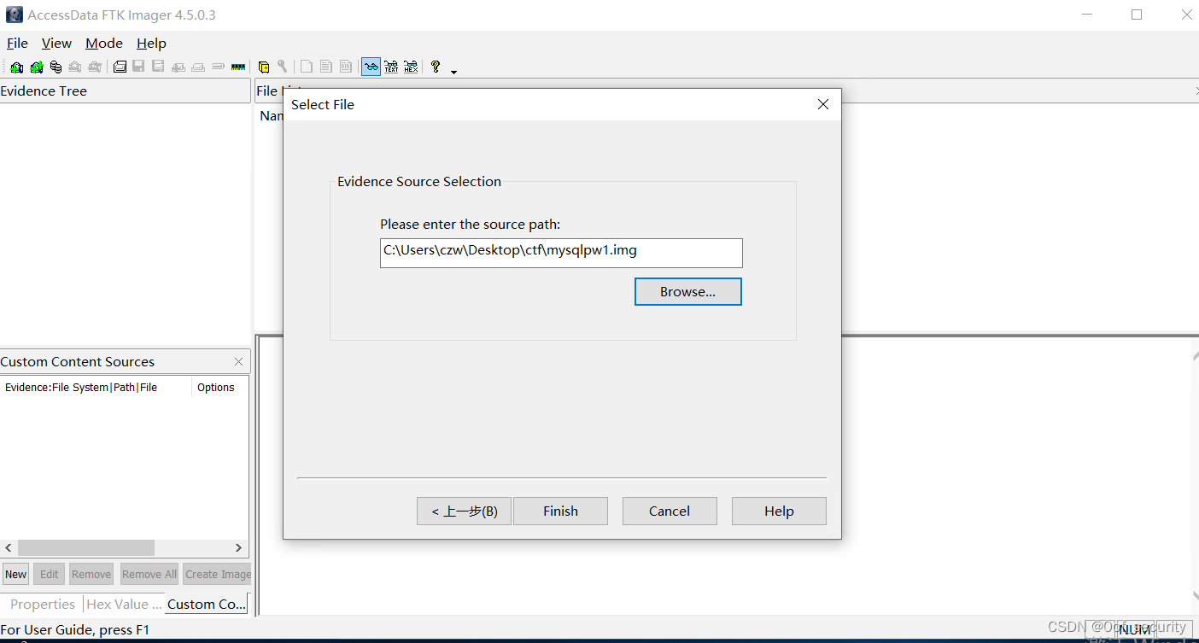Screen dimensions: 1199x643
Task: Click Export File Hash List icon
Action: point(325,67)
